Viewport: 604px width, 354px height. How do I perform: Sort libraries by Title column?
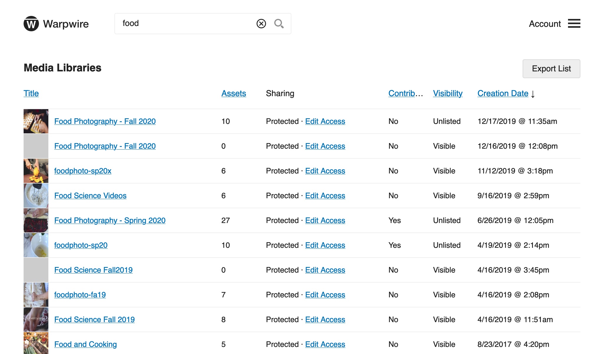31,94
